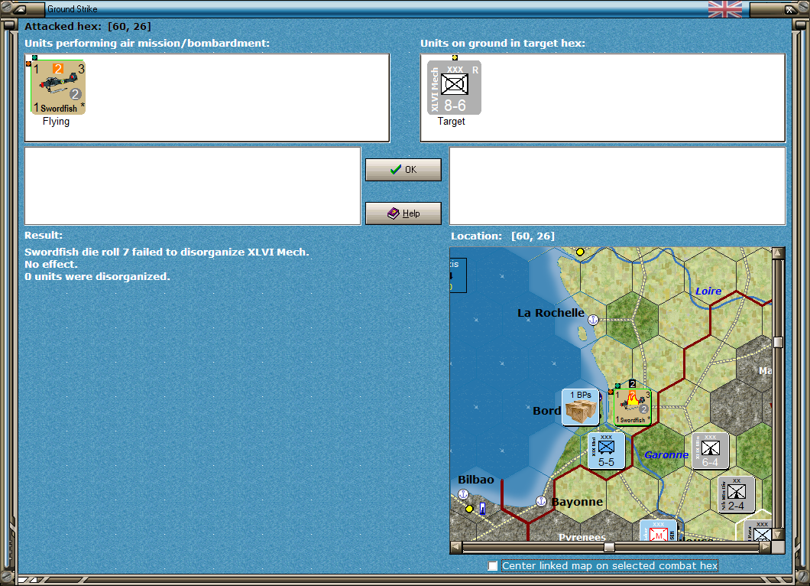The height and width of the screenshot is (586, 810).
Task: Click the 'Target' label under XLVI Mech
Action: (x=452, y=122)
